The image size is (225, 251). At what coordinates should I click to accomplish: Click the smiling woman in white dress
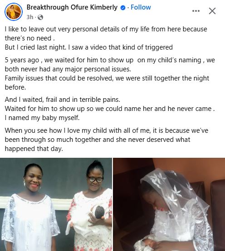[x=31, y=208]
